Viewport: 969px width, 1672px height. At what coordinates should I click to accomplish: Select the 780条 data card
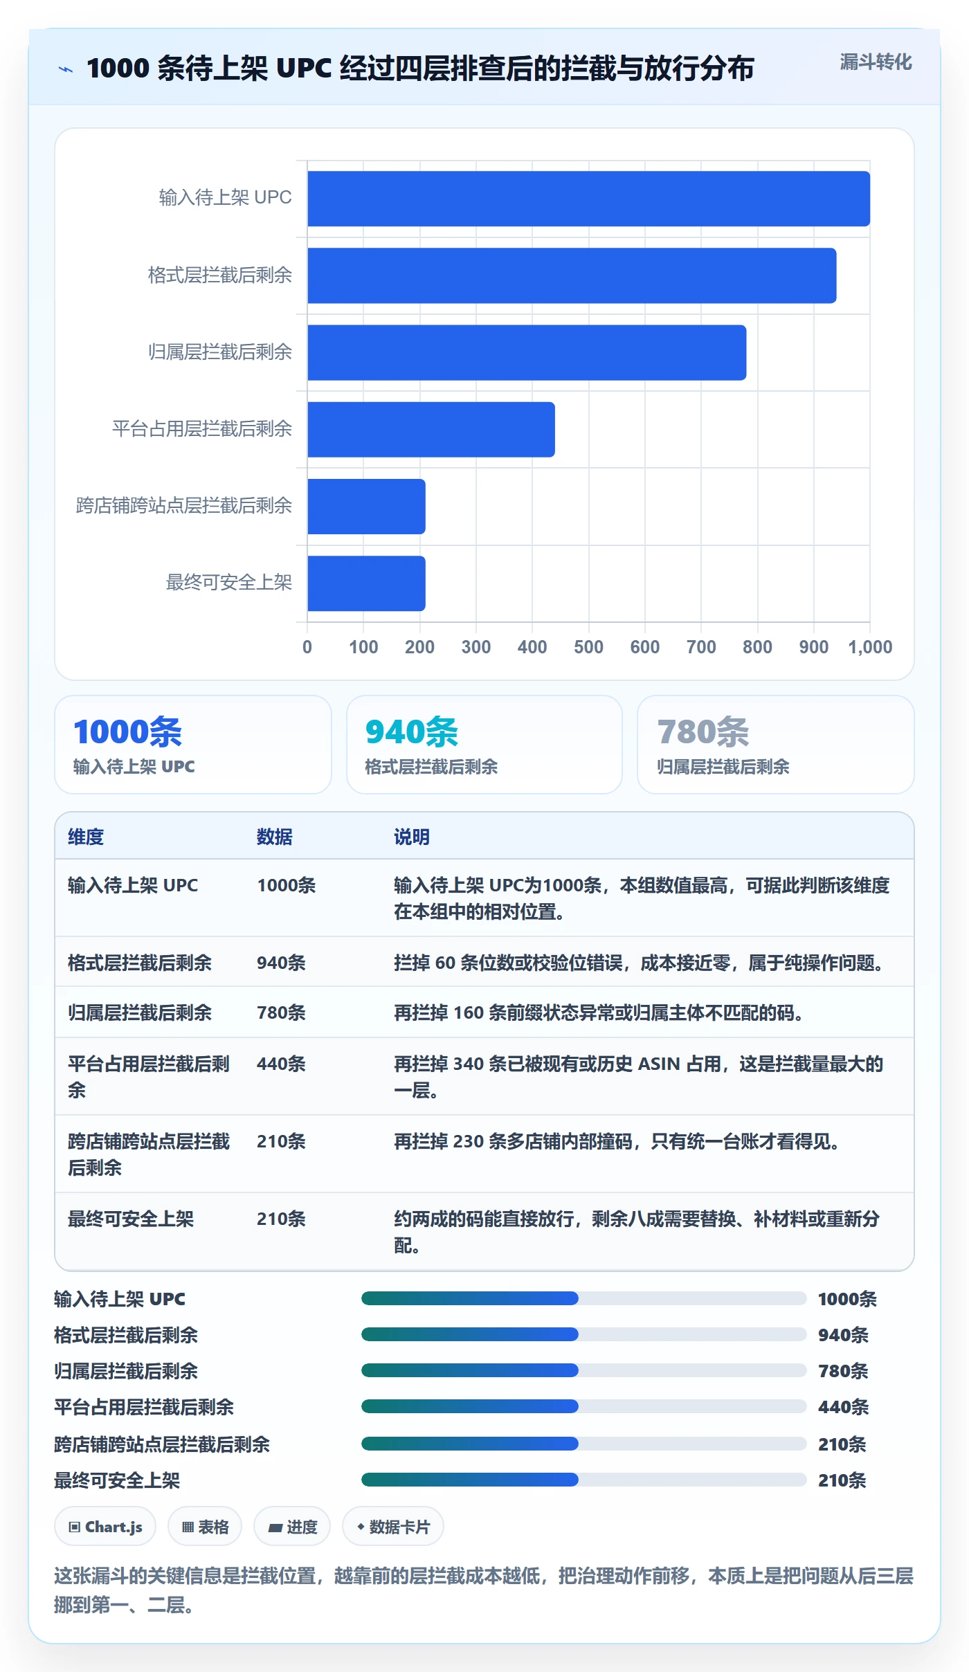pyautogui.click(x=776, y=745)
